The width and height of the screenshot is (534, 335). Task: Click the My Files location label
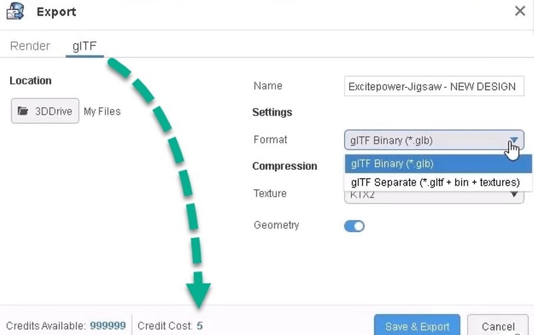[102, 111]
